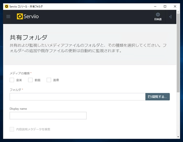Tick the 動画 media type checkbox
183x142 pixels.
pos(30,80)
